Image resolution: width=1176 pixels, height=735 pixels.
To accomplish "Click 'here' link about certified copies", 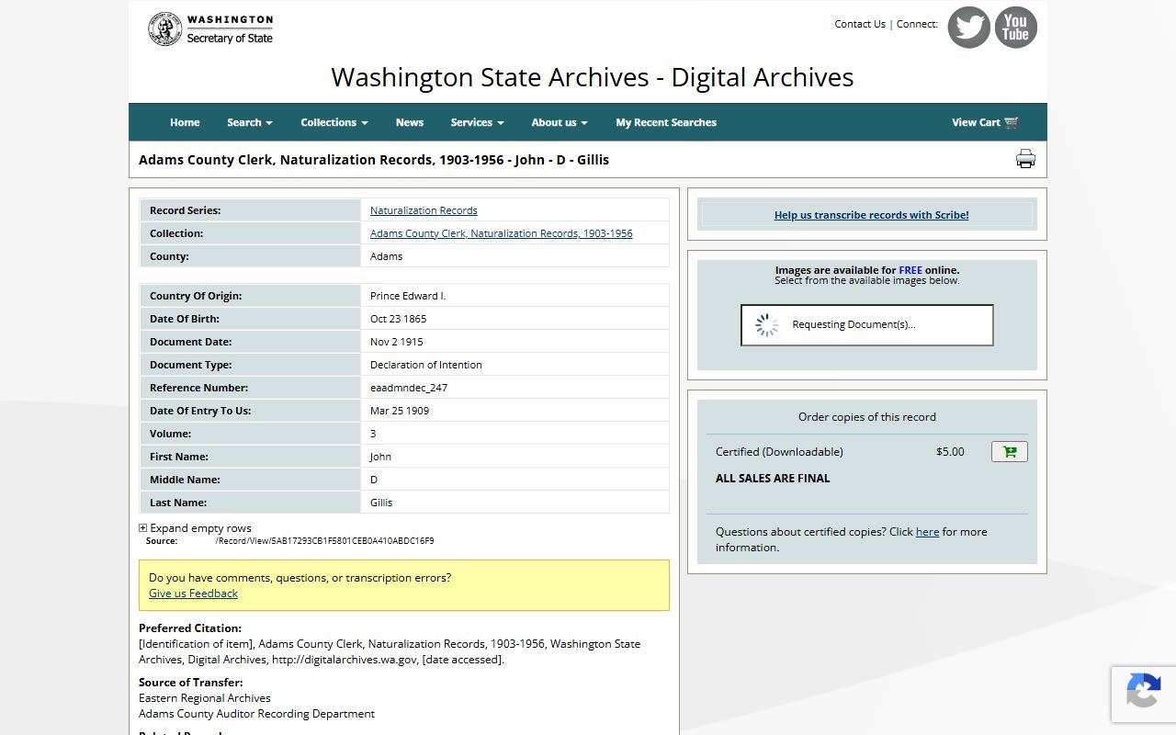I will point(927,532).
